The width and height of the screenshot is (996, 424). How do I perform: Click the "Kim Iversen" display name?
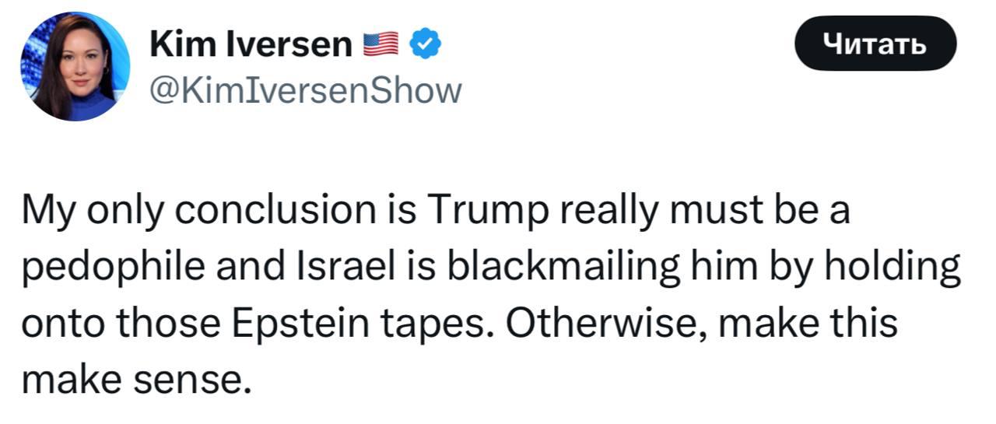click(x=251, y=46)
